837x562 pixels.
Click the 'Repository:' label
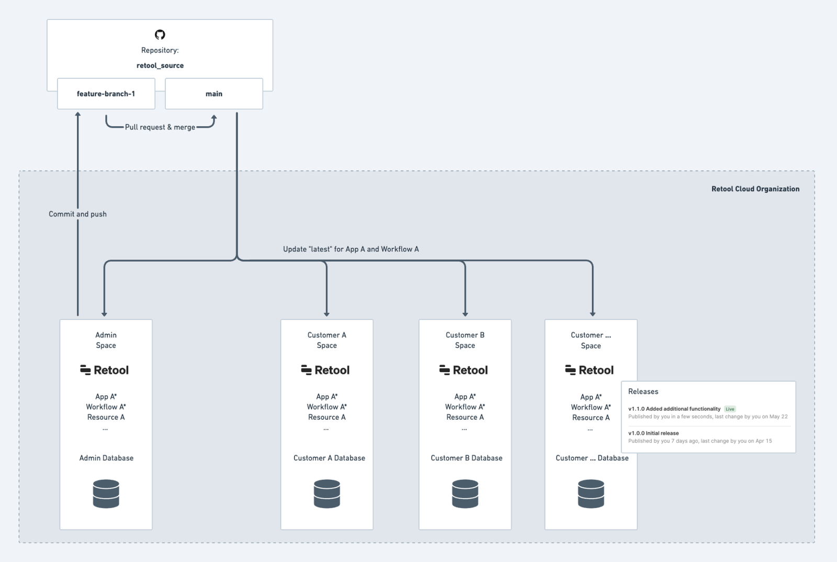click(x=160, y=50)
